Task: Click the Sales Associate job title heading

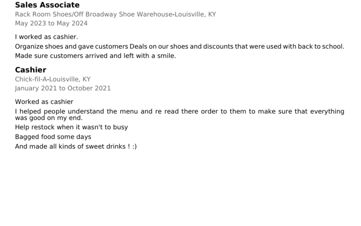Action: click(x=47, y=5)
